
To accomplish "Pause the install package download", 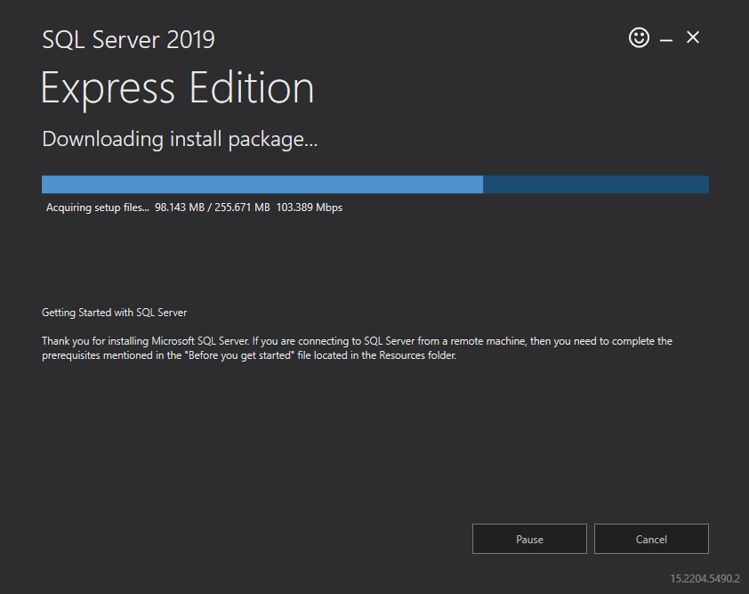I will coord(529,539).
